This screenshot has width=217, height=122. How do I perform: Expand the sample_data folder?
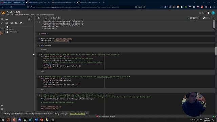coord(5,32)
